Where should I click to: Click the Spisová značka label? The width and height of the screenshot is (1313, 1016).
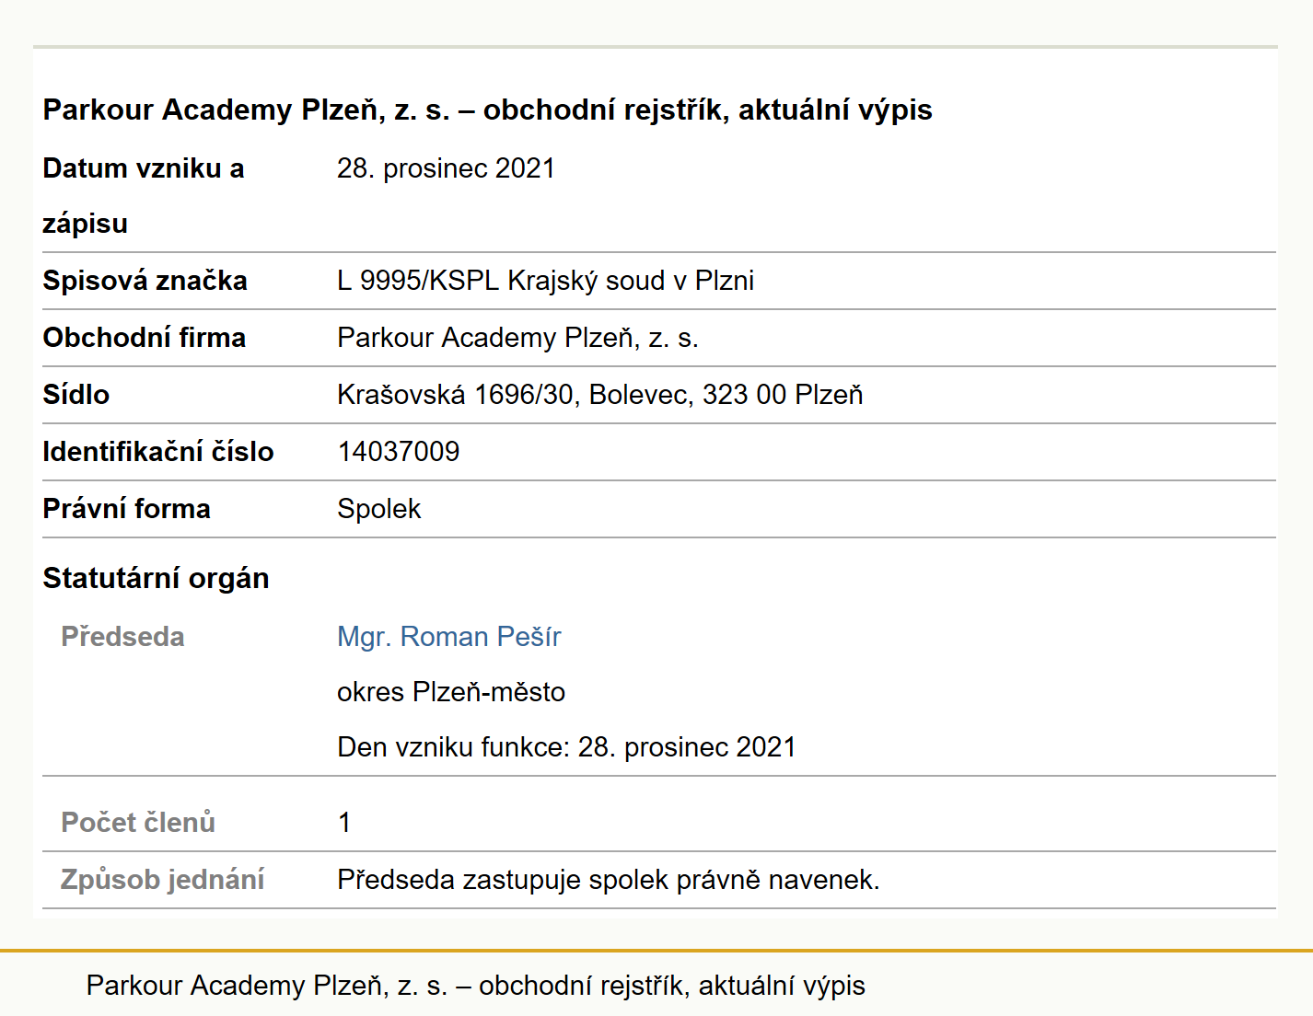tap(145, 281)
